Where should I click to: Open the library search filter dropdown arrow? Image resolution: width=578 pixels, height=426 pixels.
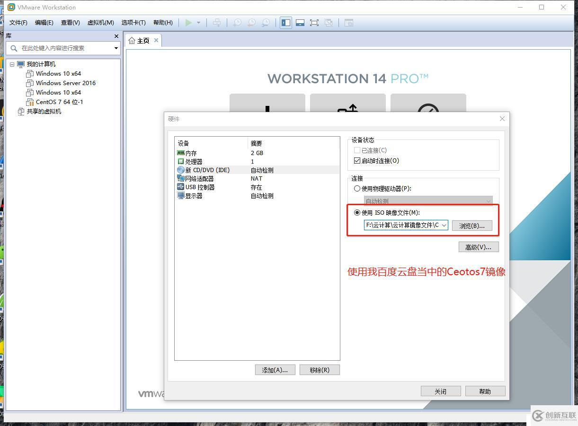116,48
